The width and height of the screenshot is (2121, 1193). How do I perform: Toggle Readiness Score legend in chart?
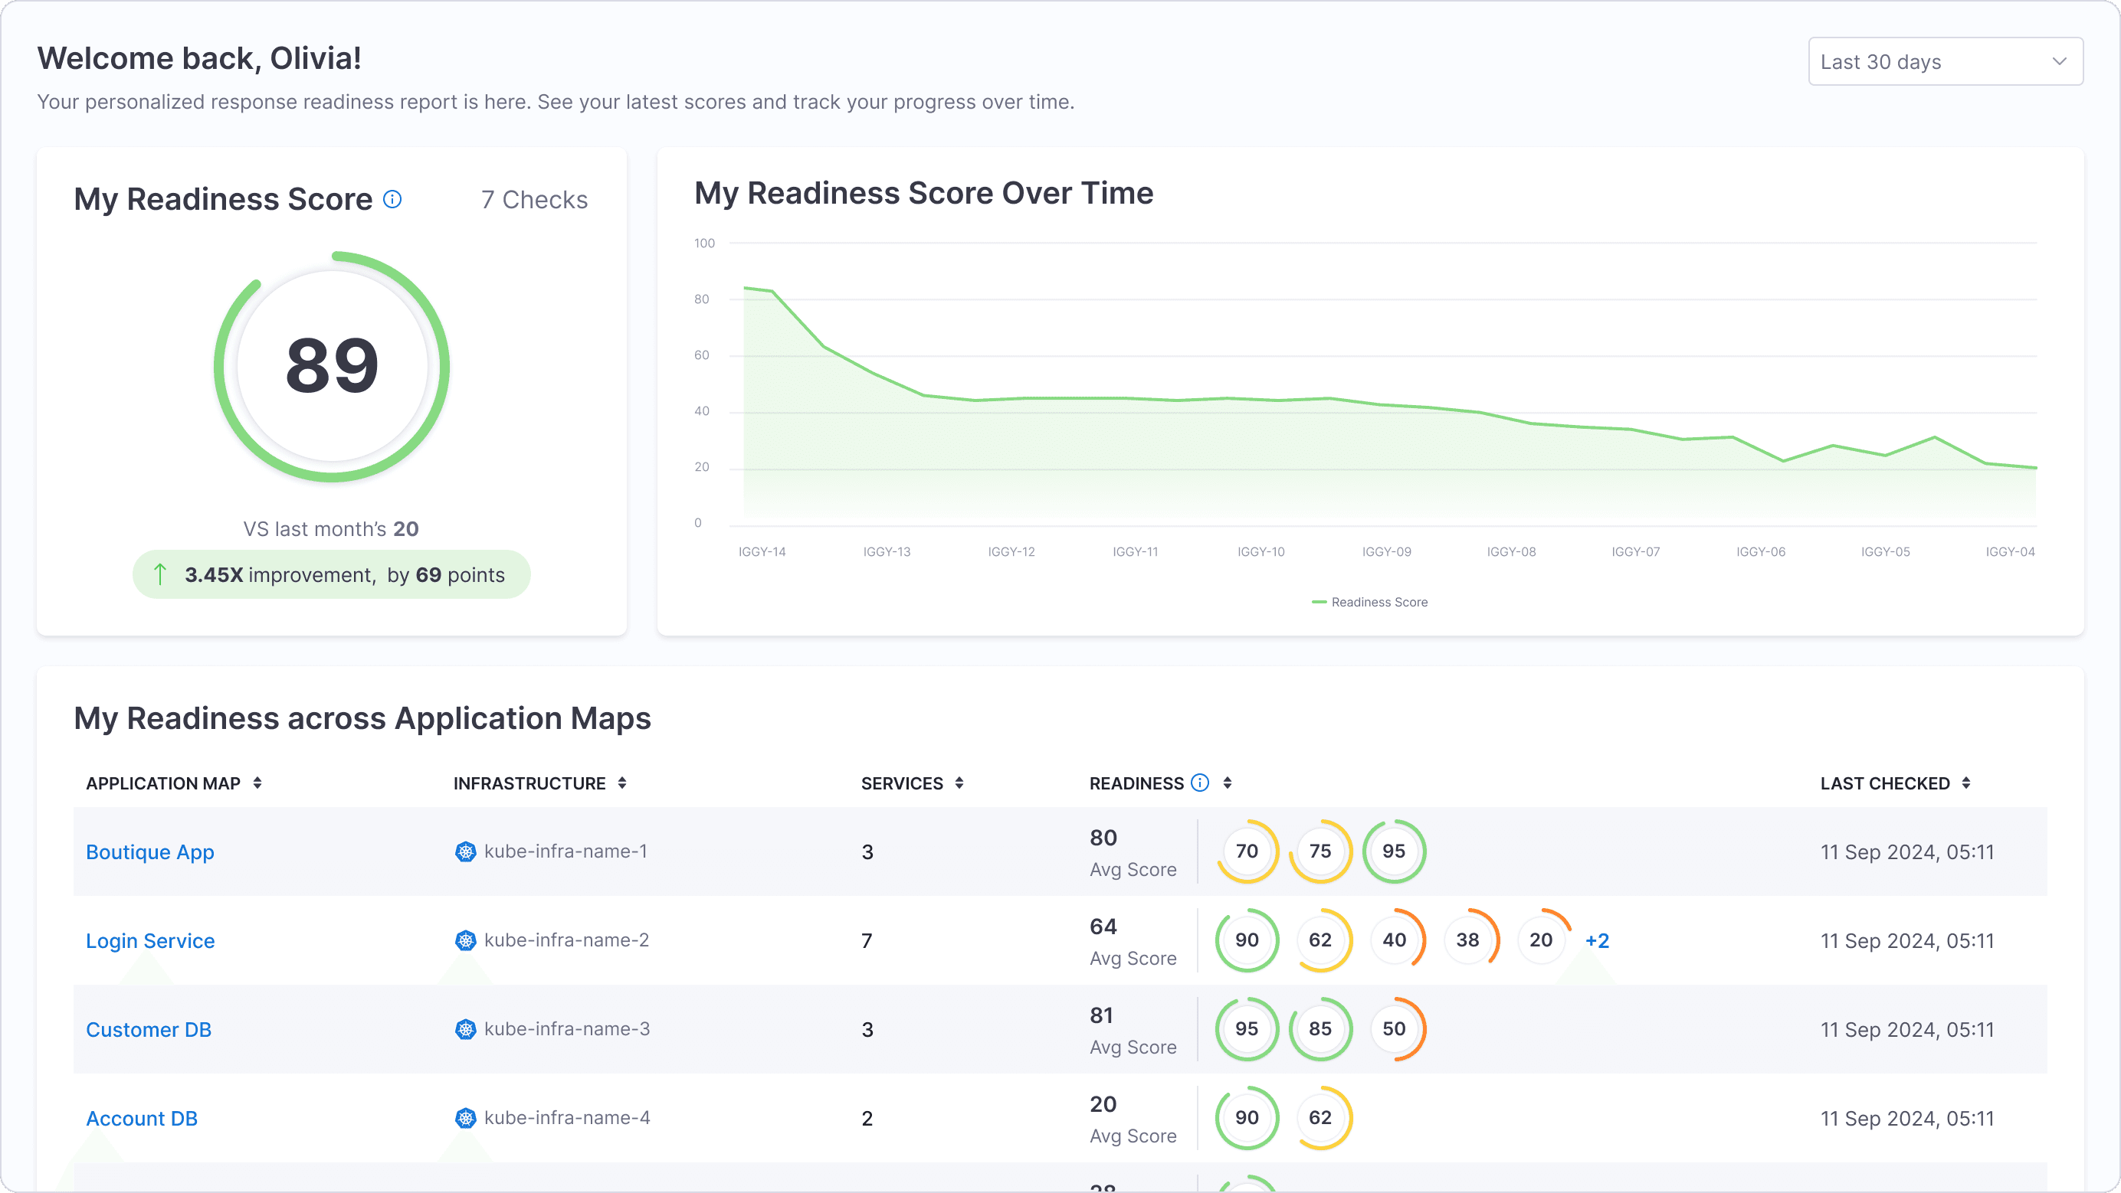(1370, 603)
